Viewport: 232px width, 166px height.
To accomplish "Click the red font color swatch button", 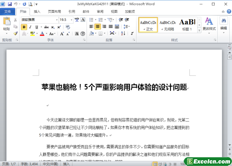I will [x=41, y=34].
